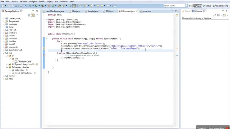This screenshot has width=230, height=129.
Task: Open the Open Console dropdown arrow
Action: [227, 15]
